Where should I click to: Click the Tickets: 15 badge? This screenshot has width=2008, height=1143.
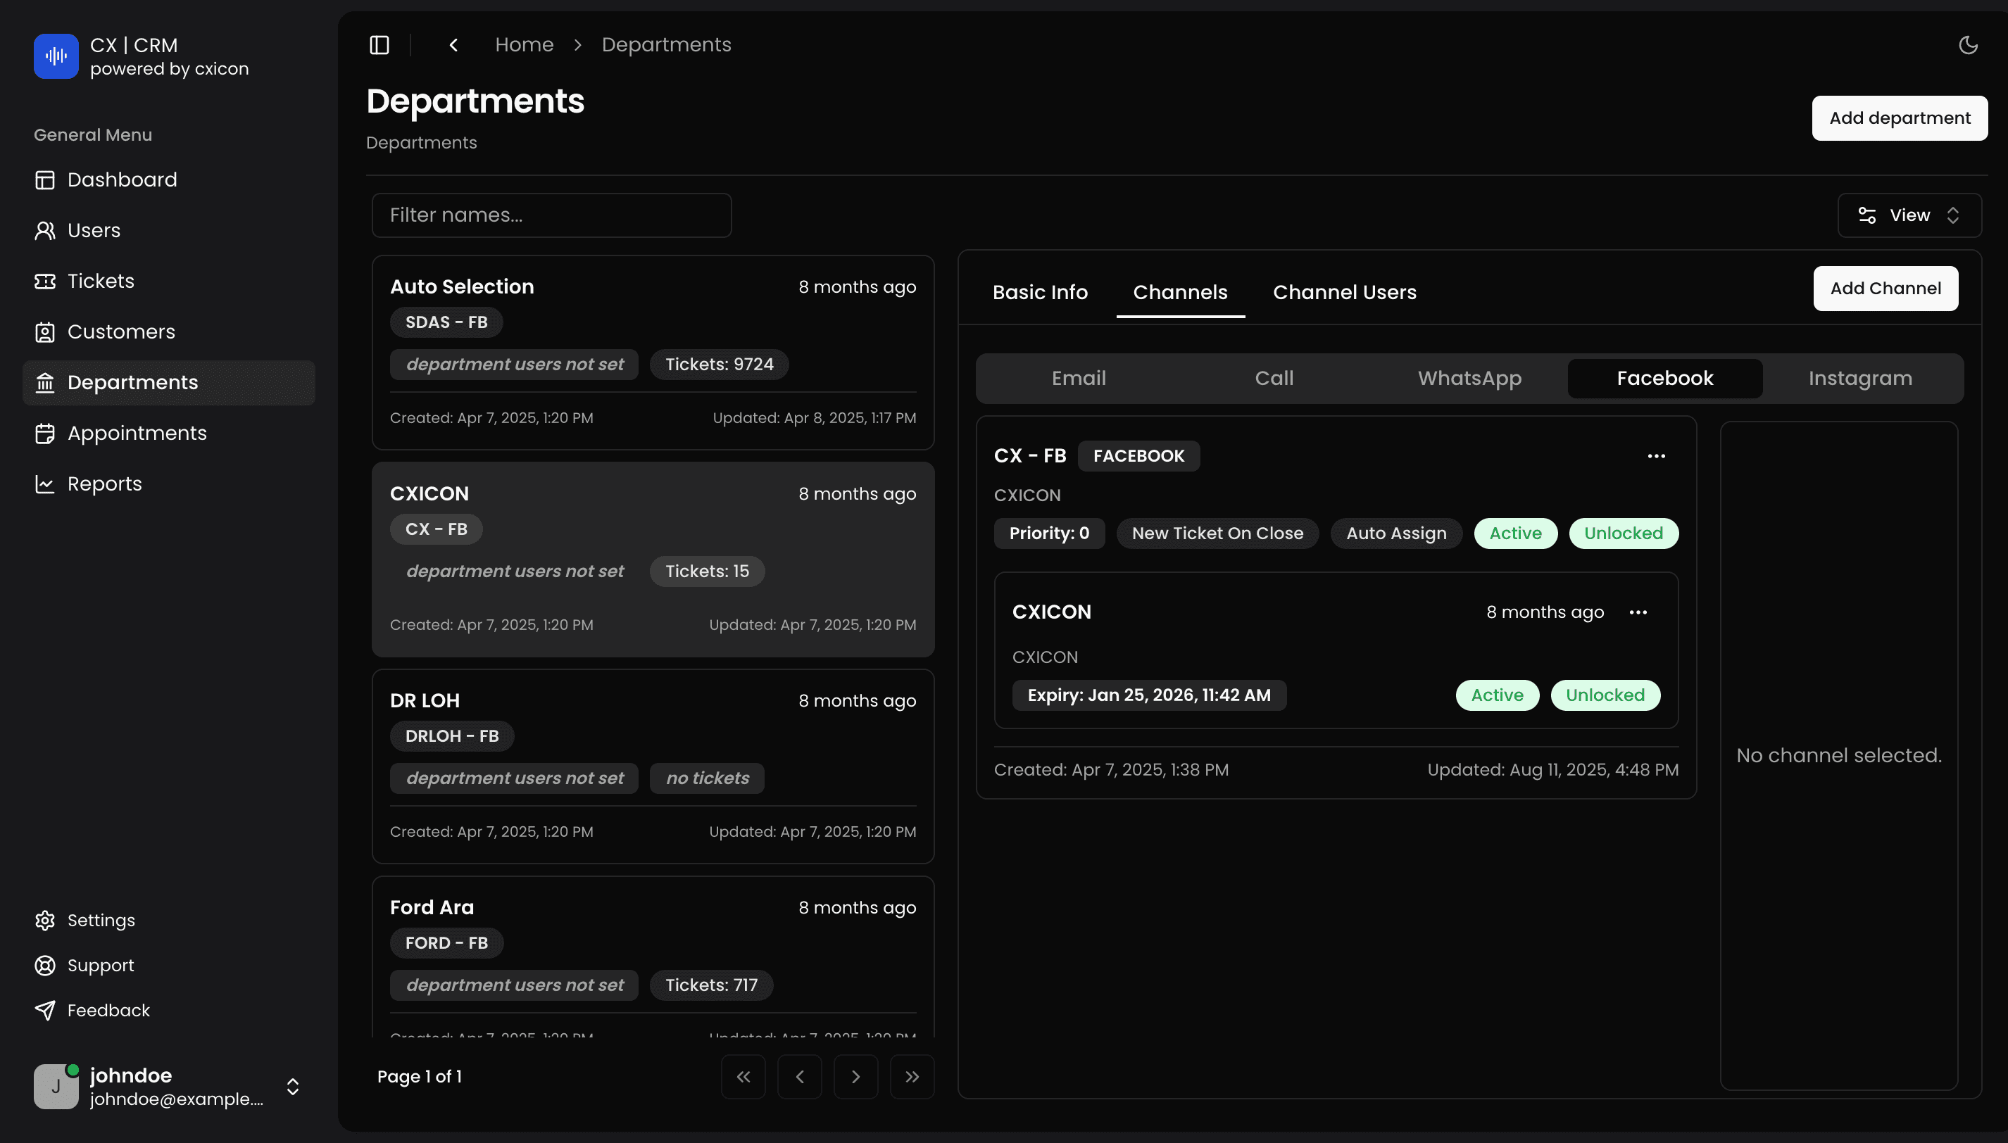707,571
